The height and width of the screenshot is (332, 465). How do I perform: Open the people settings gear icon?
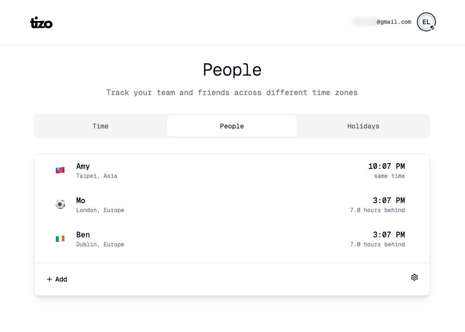click(x=414, y=277)
